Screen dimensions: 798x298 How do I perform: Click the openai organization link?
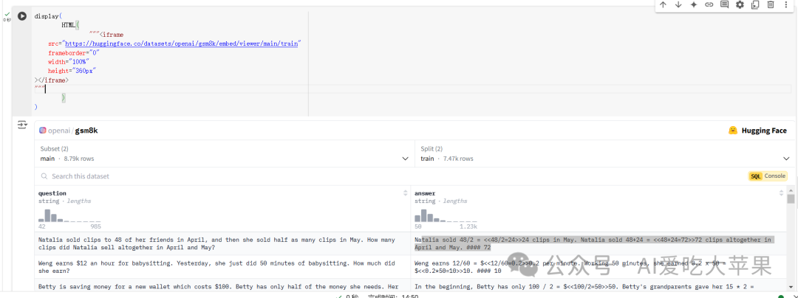pos(58,131)
